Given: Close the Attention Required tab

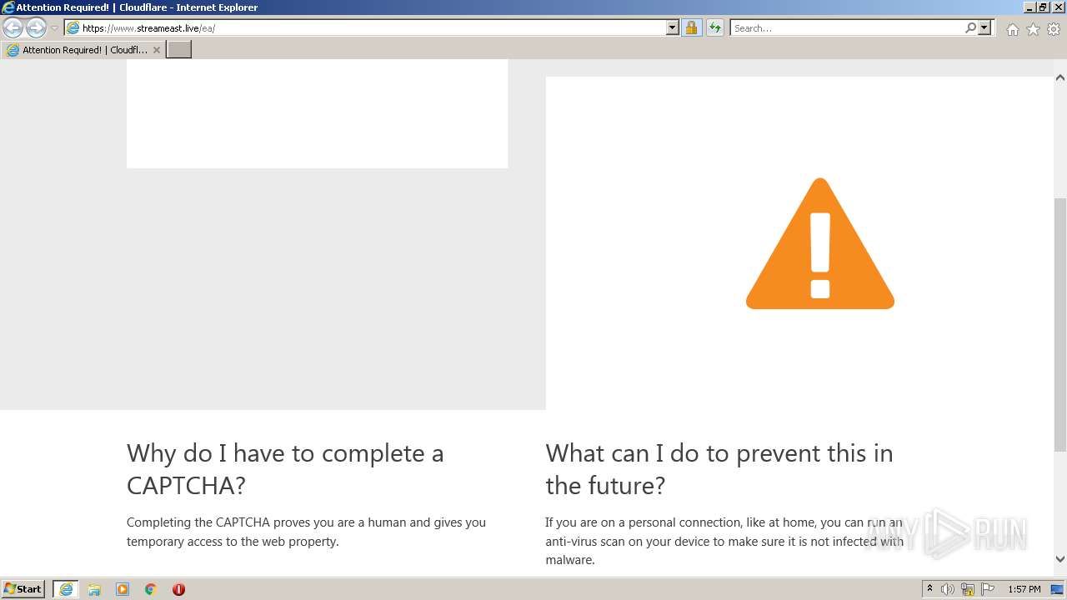Looking at the screenshot, I should 157,50.
